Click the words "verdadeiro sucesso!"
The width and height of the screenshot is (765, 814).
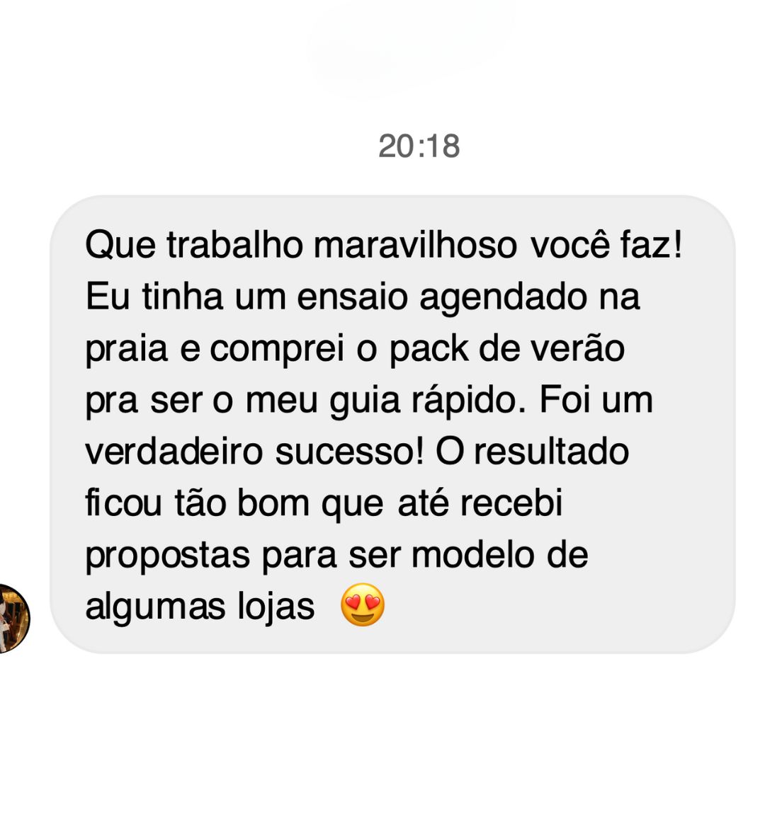tap(254, 452)
